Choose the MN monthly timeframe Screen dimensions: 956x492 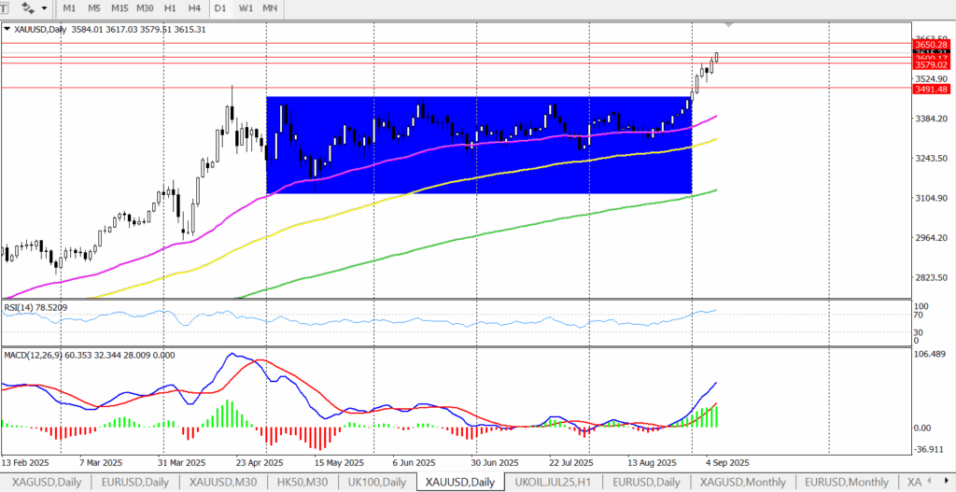(270, 8)
